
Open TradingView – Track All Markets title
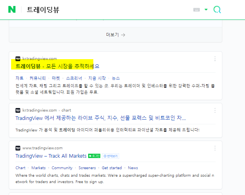(51, 156)
